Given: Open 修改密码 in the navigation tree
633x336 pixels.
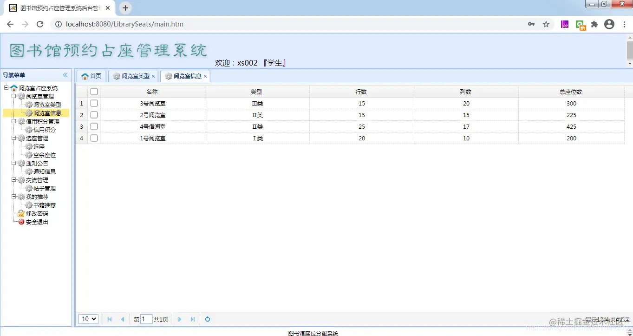Looking at the screenshot, I should [37, 214].
